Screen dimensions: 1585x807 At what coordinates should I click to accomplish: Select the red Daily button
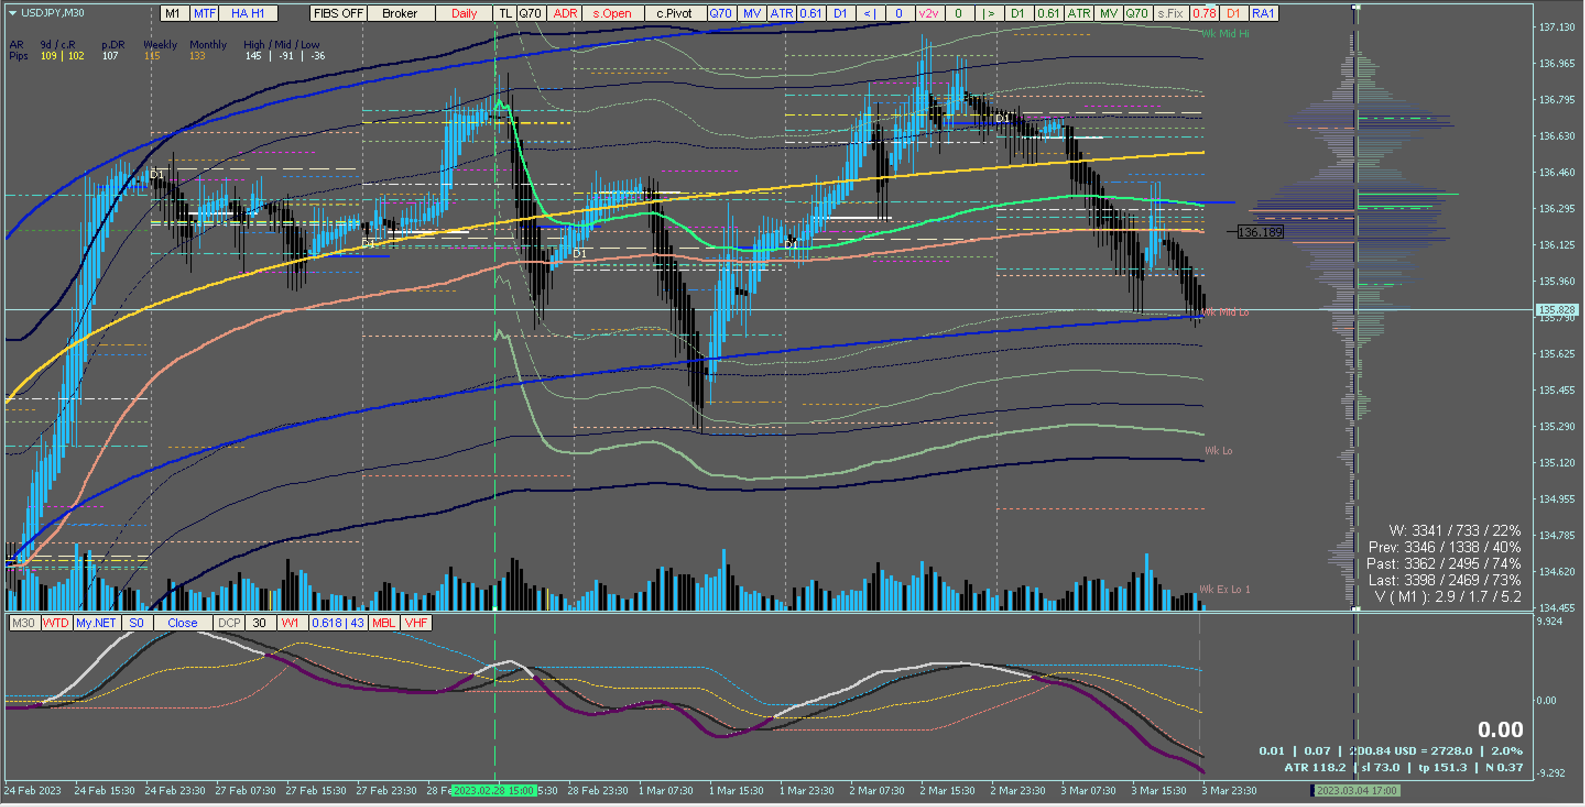point(464,13)
